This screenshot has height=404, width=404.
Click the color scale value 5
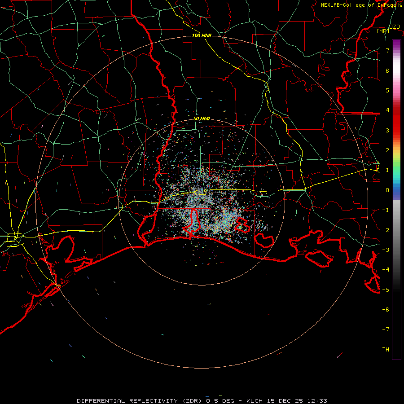coord(387,90)
